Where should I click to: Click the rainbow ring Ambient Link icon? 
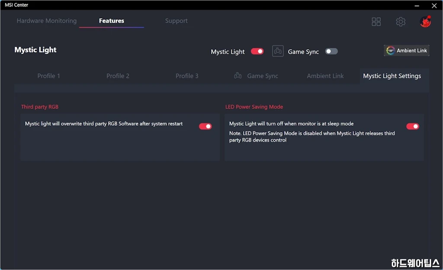tap(390, 51)
